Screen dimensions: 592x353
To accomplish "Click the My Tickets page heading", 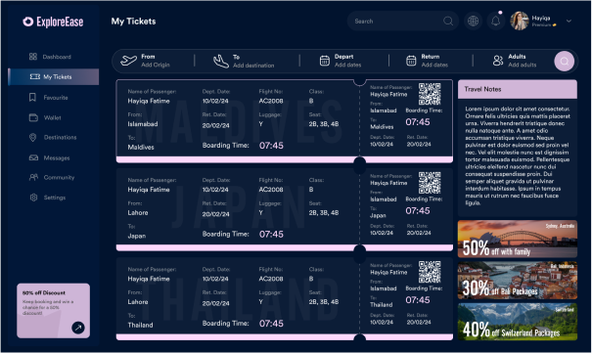I will pos(133,22).
